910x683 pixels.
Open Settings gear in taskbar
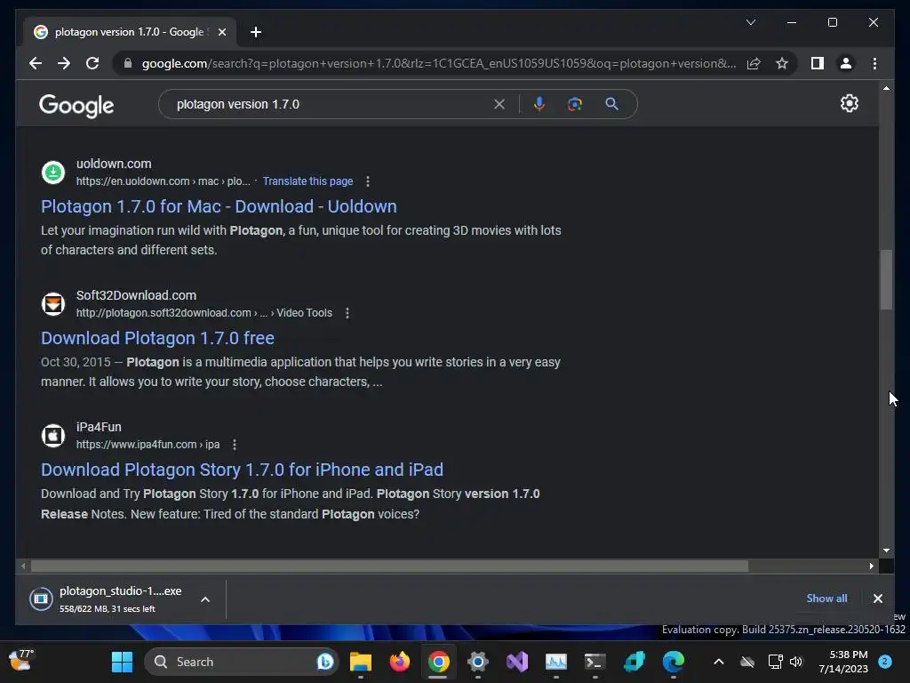pos(477,662)
